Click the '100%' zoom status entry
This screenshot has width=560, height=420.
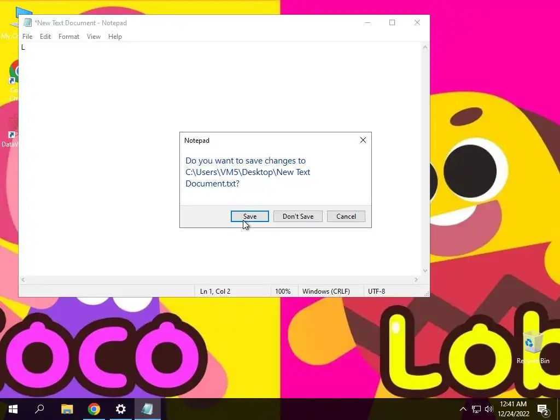(283, 291)
